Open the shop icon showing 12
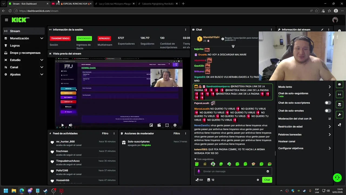Viewport: 346px width, 195px height. (x=211, y=180)
